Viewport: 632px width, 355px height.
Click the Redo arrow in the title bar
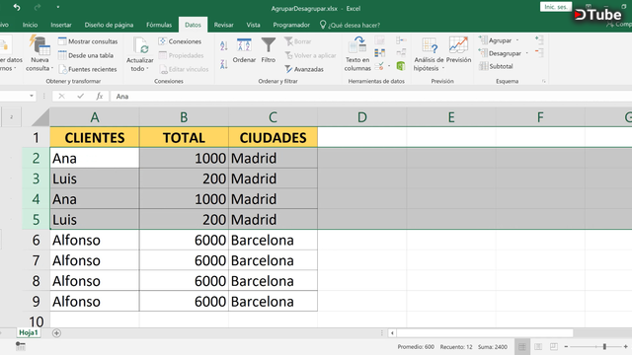[38, 7]
